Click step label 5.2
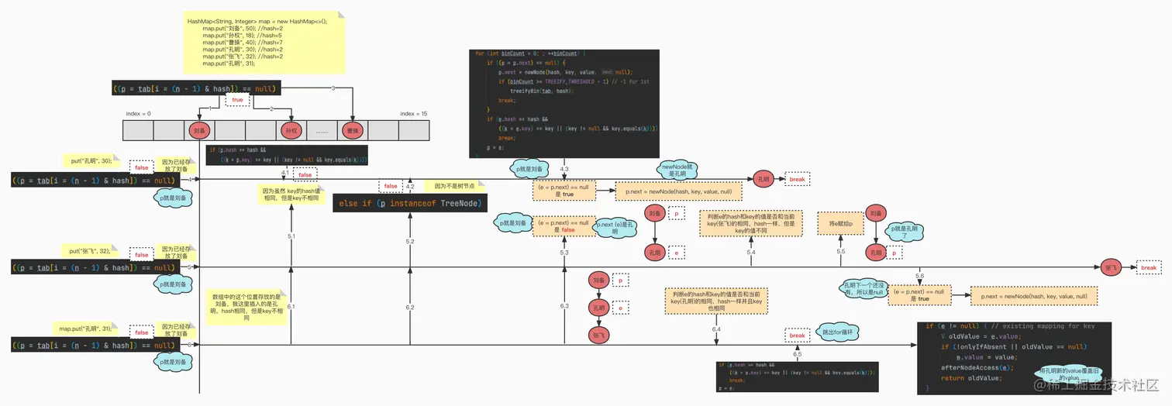This screenshot has width=1172, height=406. tap(410, 243)
